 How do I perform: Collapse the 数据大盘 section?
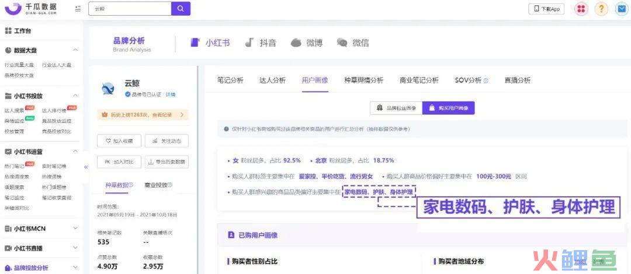click(x=75, y=50)
